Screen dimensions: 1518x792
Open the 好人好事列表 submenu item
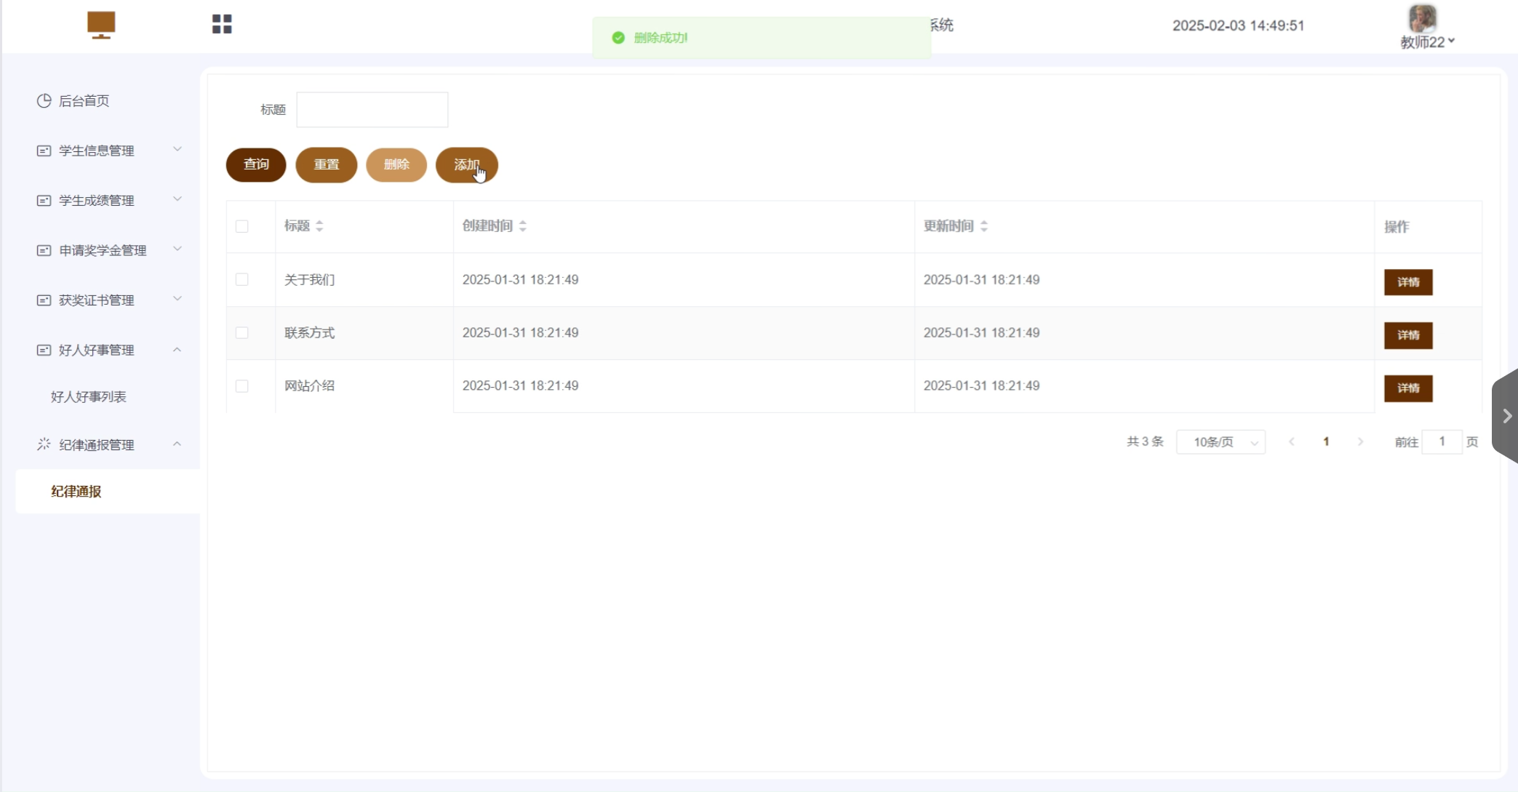click(x=89, y=396)
